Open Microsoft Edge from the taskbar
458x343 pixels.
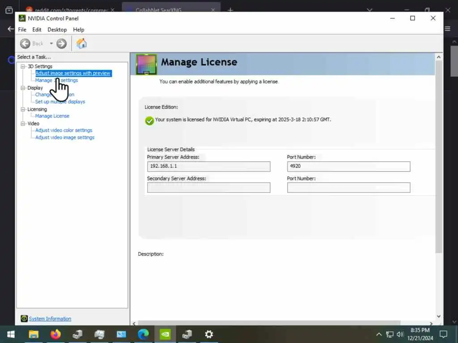[x=143, y=334]
